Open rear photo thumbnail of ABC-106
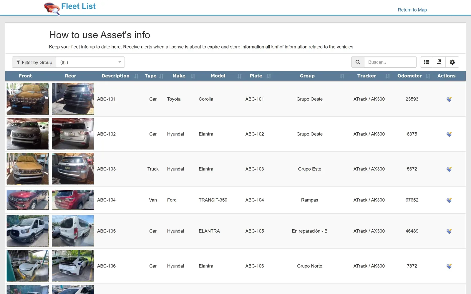This screenshot has height=294, width=471. pos(73,266)
